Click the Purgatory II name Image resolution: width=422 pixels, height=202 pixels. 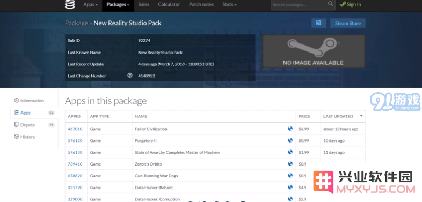(145, 141)
